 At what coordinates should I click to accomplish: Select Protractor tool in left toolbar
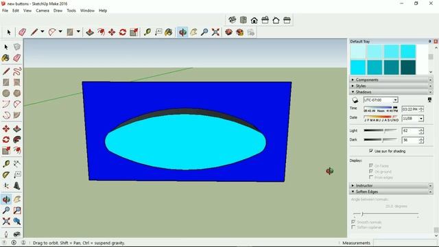[x=6, y=175]
